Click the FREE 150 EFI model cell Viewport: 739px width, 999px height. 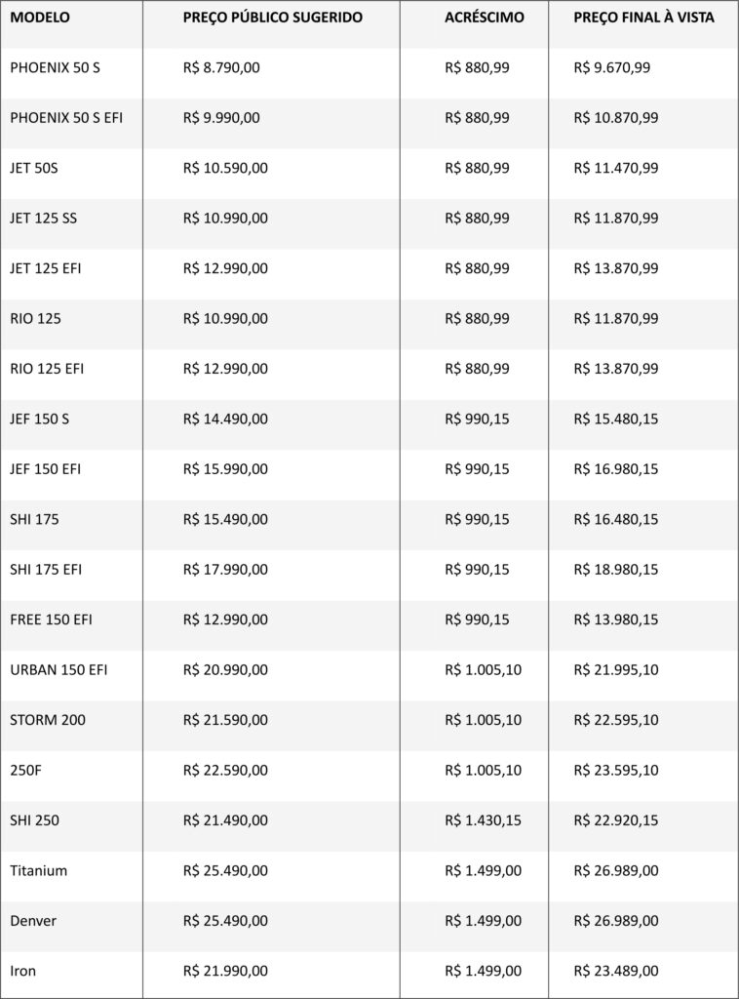[x=52, y=619]
